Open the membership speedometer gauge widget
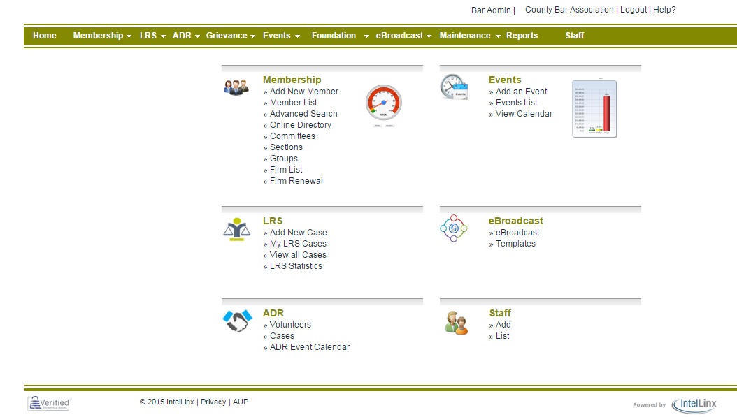 coord(384,105)
